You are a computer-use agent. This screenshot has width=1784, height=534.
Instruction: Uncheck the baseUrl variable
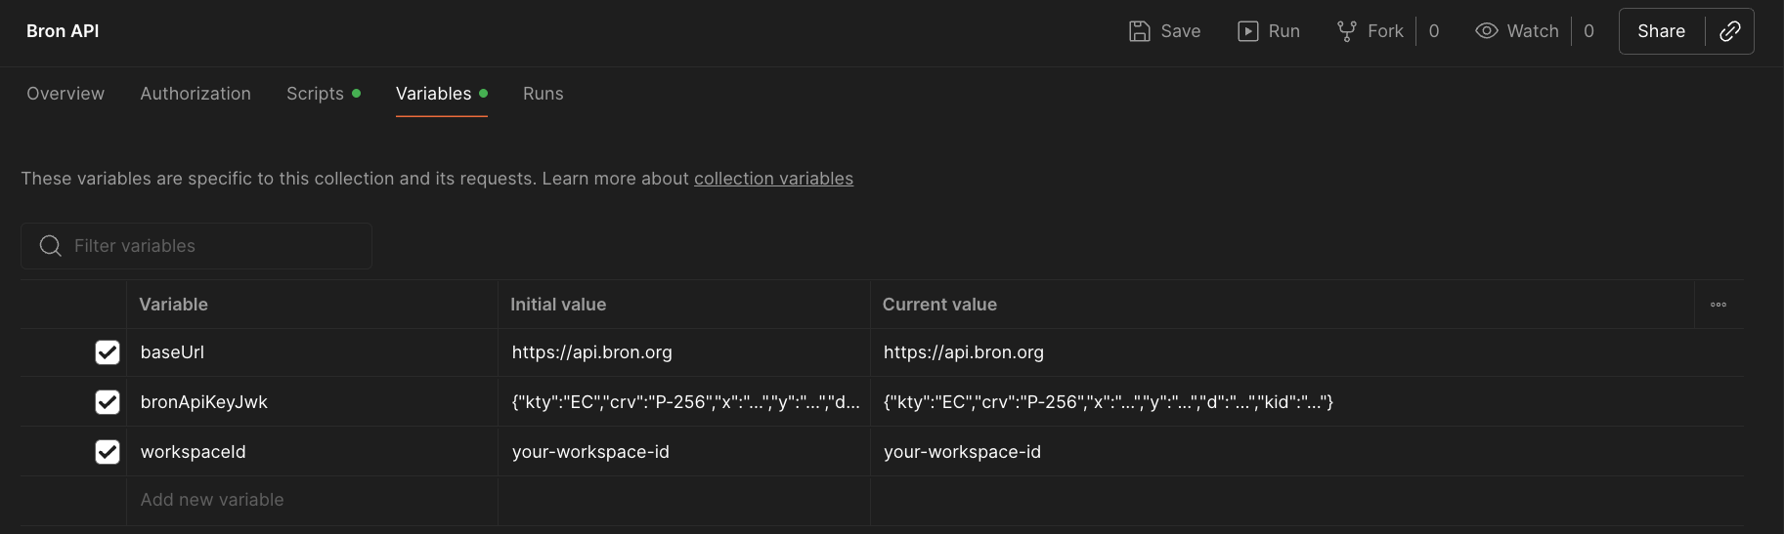click(x=108, y=352)
